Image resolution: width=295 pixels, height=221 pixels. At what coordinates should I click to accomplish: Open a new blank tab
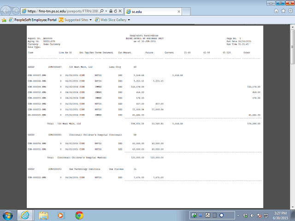[x=186, y=12]
